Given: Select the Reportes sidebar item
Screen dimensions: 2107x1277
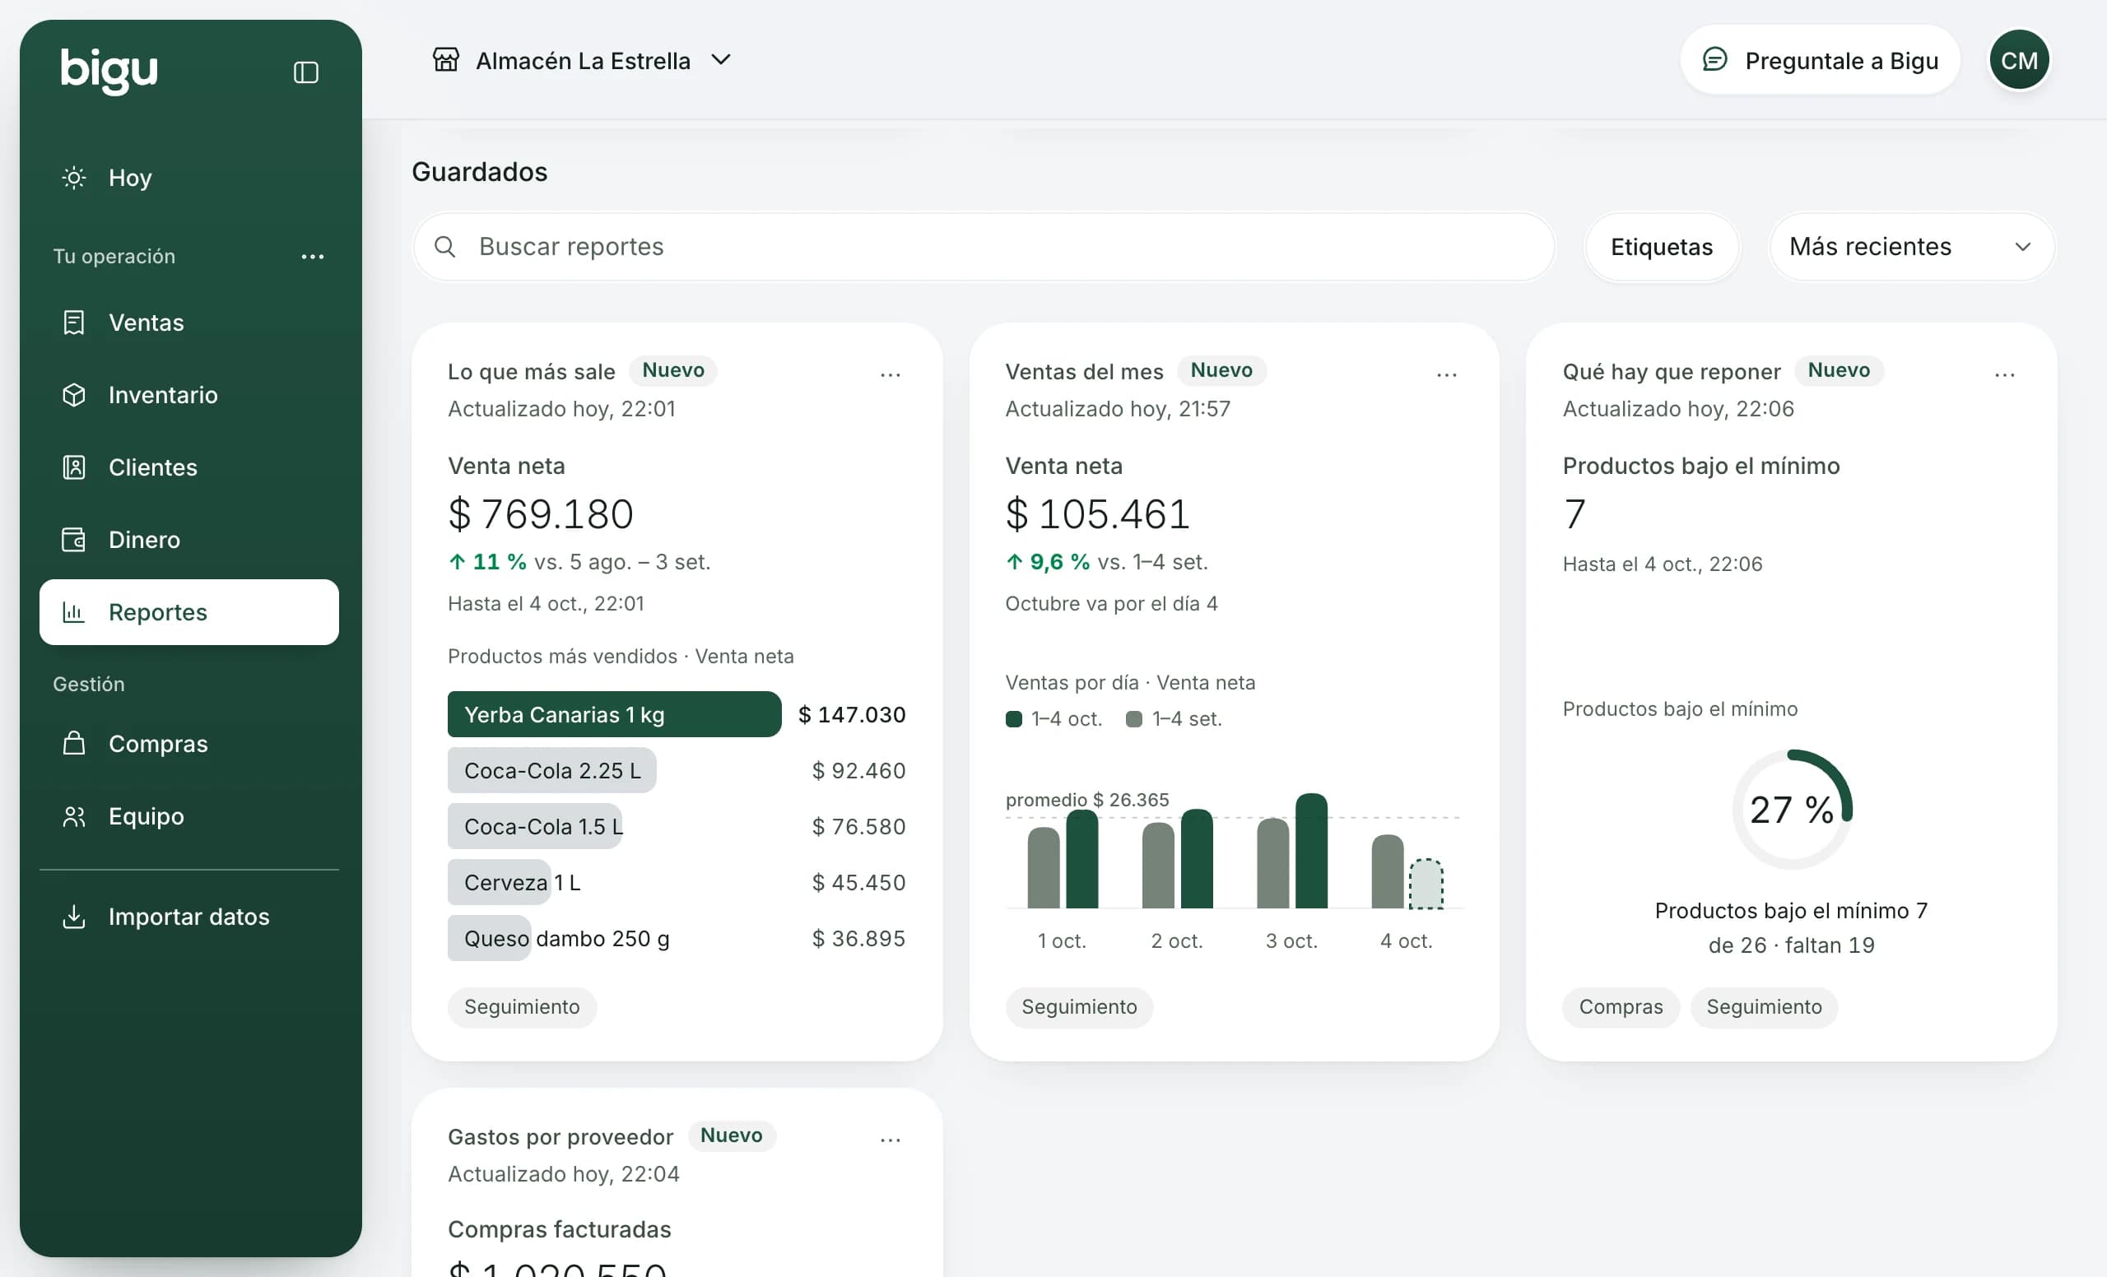Looking at the screenshot, I should tap(189, 612).
